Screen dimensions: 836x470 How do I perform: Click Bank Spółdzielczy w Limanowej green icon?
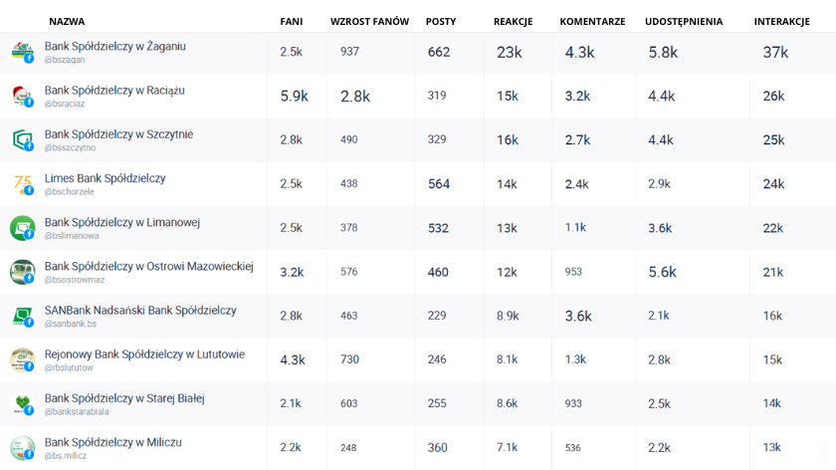tap(22, 227)
